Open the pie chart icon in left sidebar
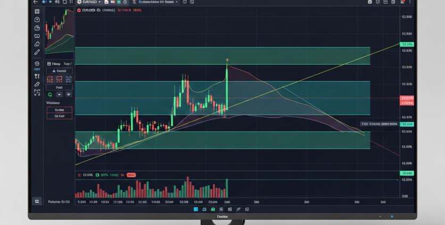Screen dimensions: 445x225 pos(37,28)
